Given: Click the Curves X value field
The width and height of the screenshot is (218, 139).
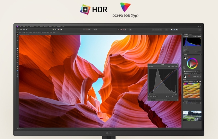Looking at the screenshot, I should tap(151, 97).
